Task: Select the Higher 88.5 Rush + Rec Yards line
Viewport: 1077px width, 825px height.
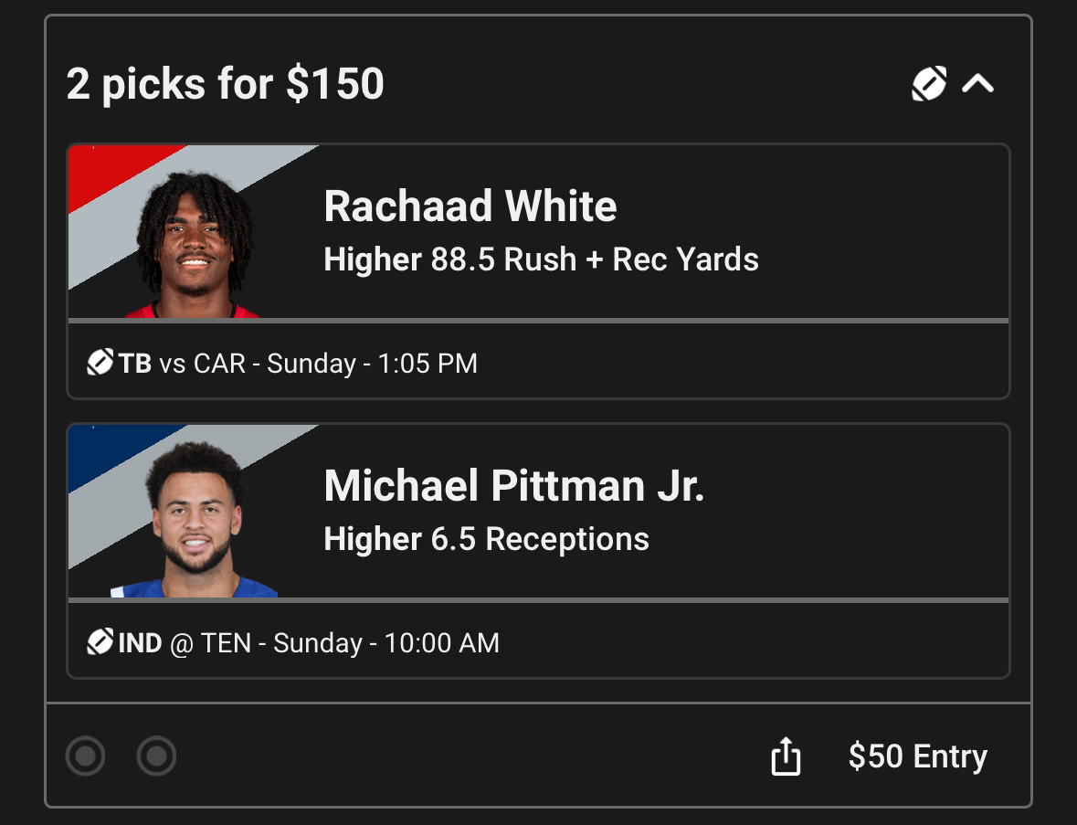Action: tap(542, 259)
